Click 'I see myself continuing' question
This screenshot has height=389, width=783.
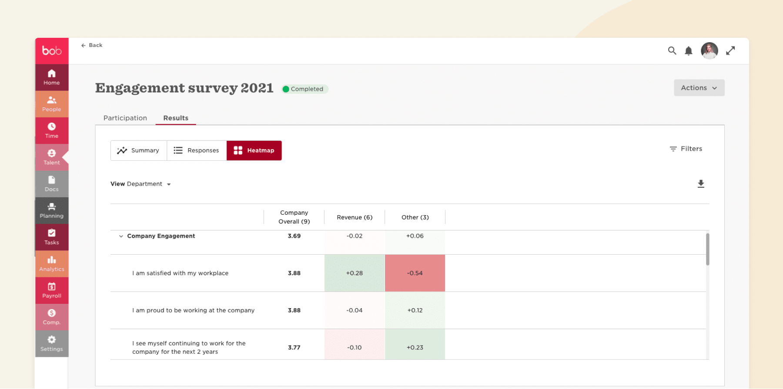point(189,347)
